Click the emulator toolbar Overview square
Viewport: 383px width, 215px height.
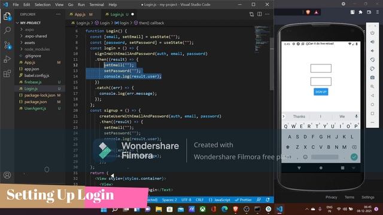(372, 113)
